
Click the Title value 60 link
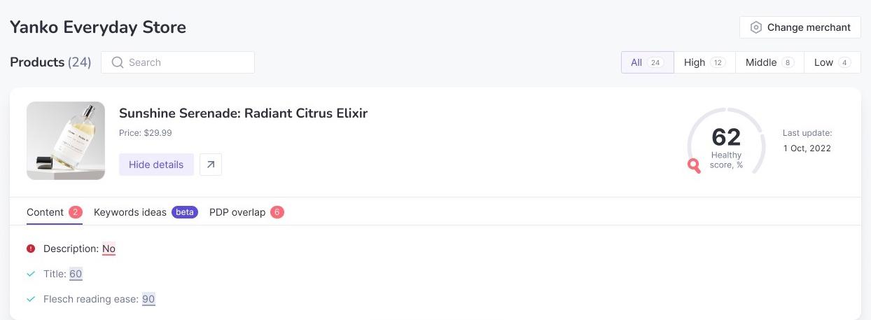pos(76,274)
